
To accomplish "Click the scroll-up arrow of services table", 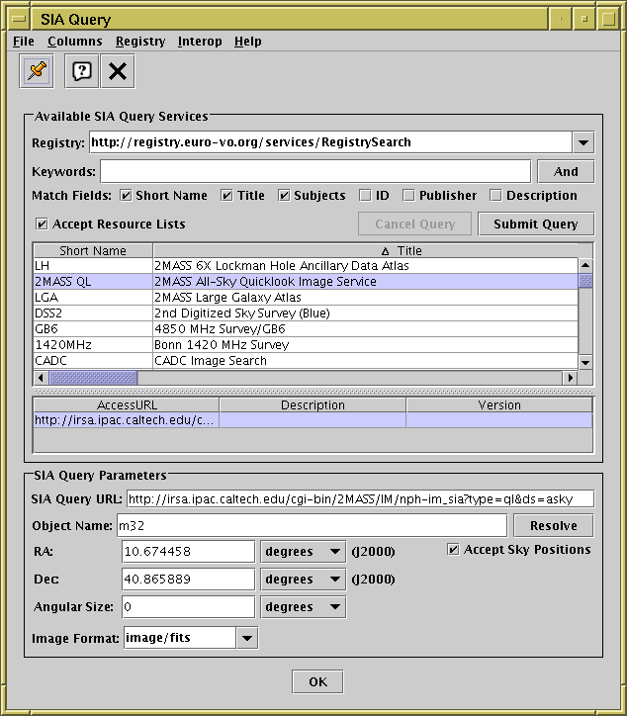I will tap(585, 265).
